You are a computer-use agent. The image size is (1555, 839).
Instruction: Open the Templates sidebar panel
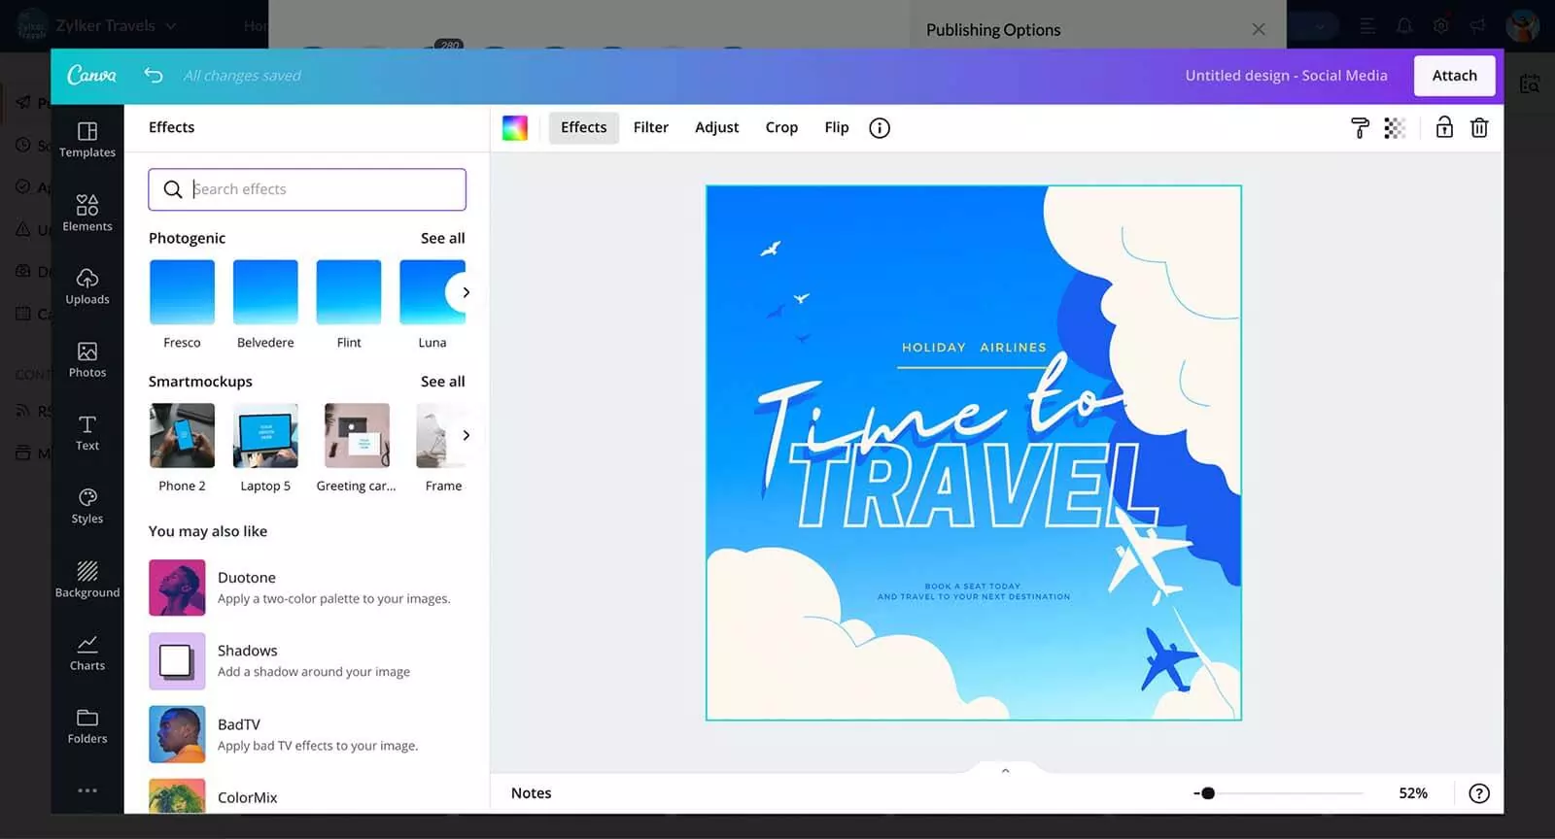(87, 139)
